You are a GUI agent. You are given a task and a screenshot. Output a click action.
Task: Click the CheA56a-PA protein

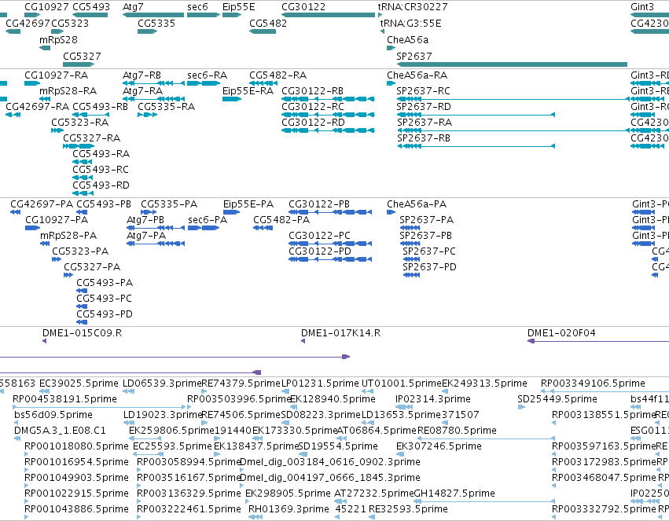(391, 212)
